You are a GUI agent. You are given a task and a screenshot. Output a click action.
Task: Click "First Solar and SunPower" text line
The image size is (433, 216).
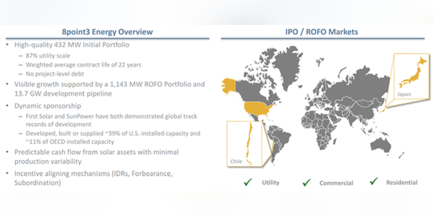[111, 116]
